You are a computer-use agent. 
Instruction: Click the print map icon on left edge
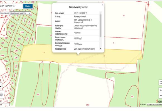coord(1,85)
